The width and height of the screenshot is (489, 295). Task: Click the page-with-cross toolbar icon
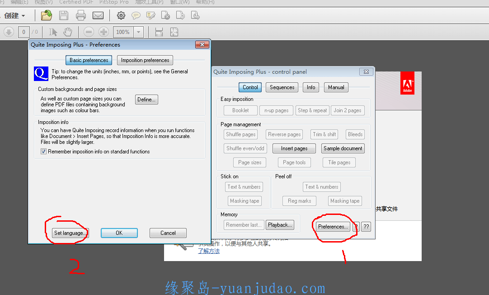coord(165,15)
